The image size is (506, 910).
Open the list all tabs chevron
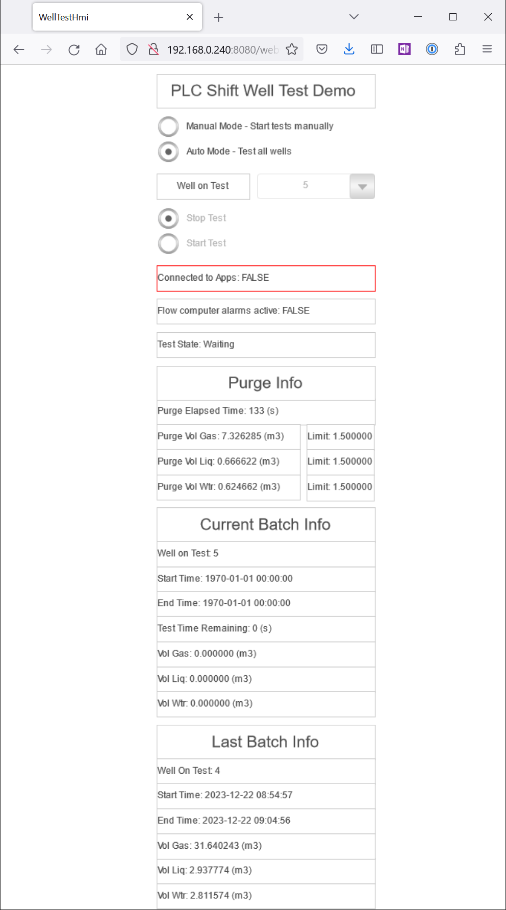pos(354,17)
